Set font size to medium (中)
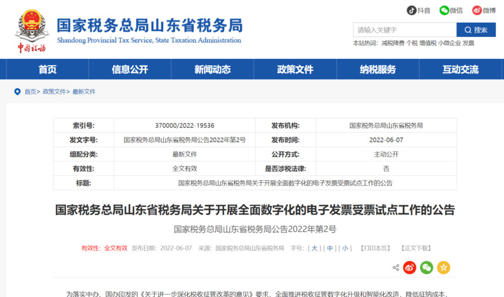Screen dimensions: 504x297 coord(330,248)
